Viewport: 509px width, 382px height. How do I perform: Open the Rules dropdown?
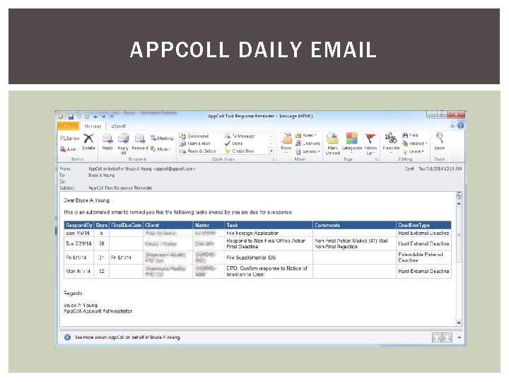(306, 135)
